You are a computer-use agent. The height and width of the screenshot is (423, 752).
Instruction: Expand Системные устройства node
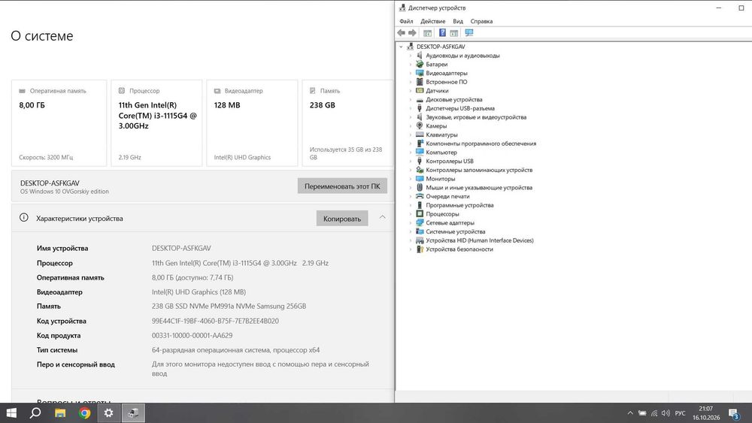(x=411, y=231)
